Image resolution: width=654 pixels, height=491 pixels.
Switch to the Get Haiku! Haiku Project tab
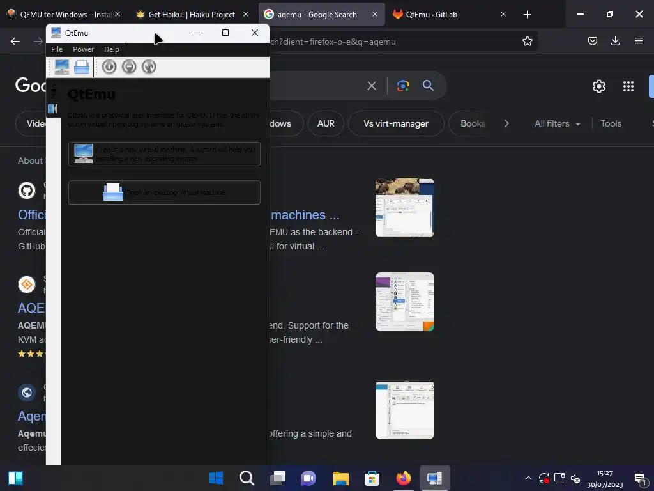click(192, 14)
